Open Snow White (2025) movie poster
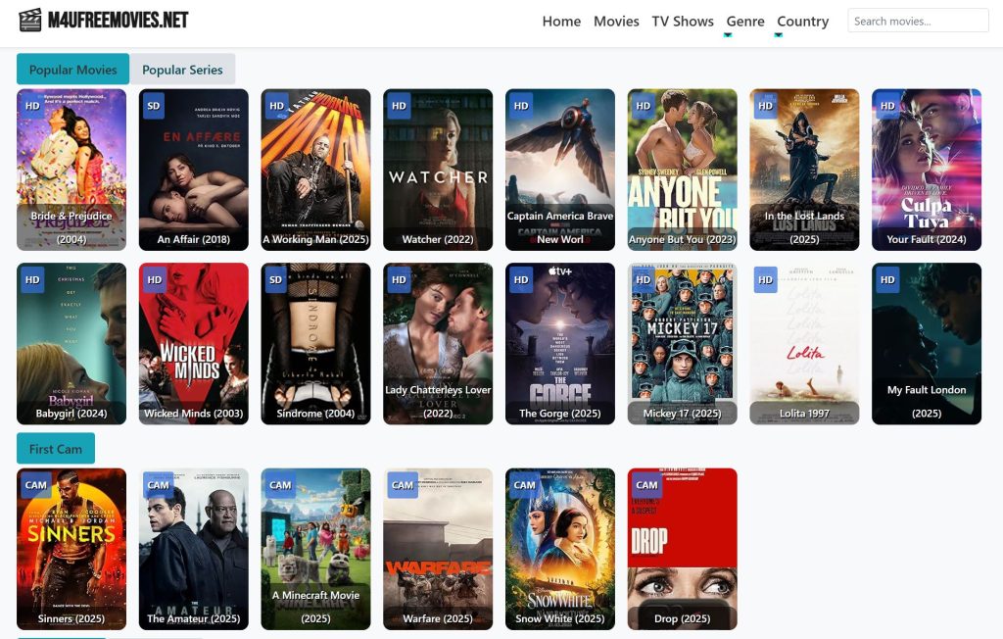The image size is (1003, 639). click(x=560, y=550)
